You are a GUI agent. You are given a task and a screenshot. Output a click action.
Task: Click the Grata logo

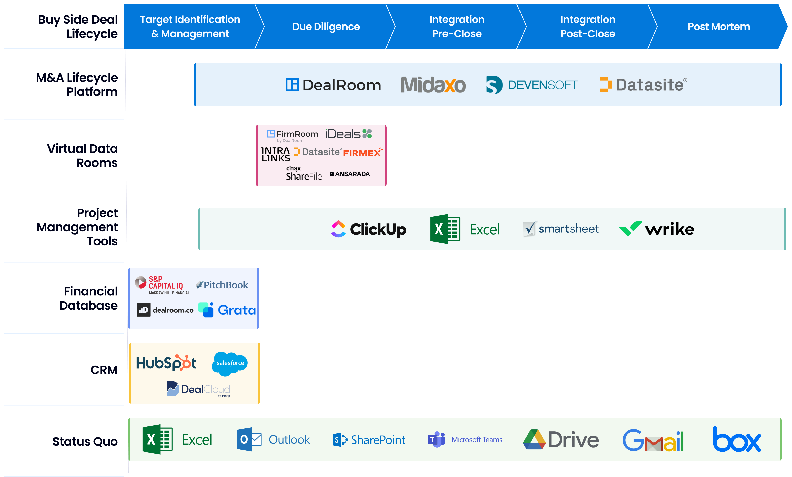point(227,310)
